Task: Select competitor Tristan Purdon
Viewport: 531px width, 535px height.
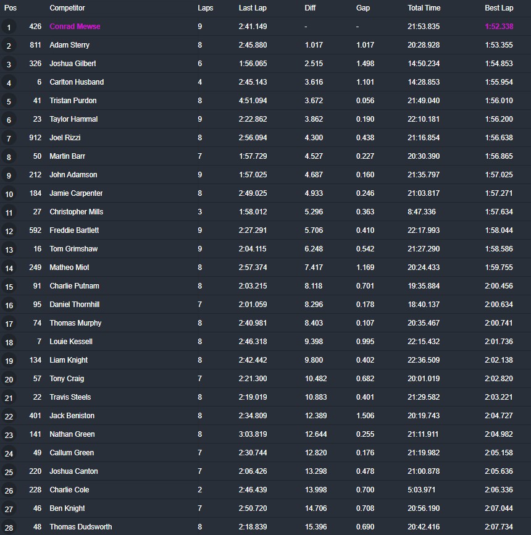Action: click(73, 101)
